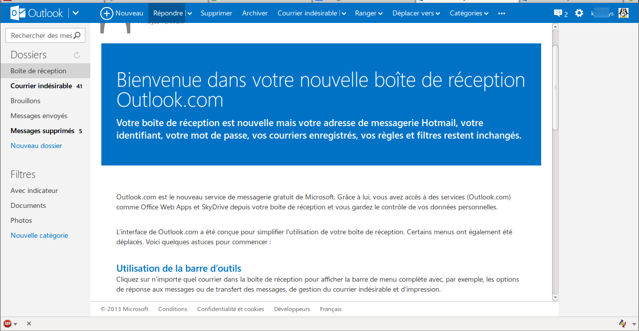Image resolution: width=639 pixels, height=331 pixels.
Task: Expand the Adblock Plus dropdown arrow
Action: pyautogui.click(x=15, y=324)
